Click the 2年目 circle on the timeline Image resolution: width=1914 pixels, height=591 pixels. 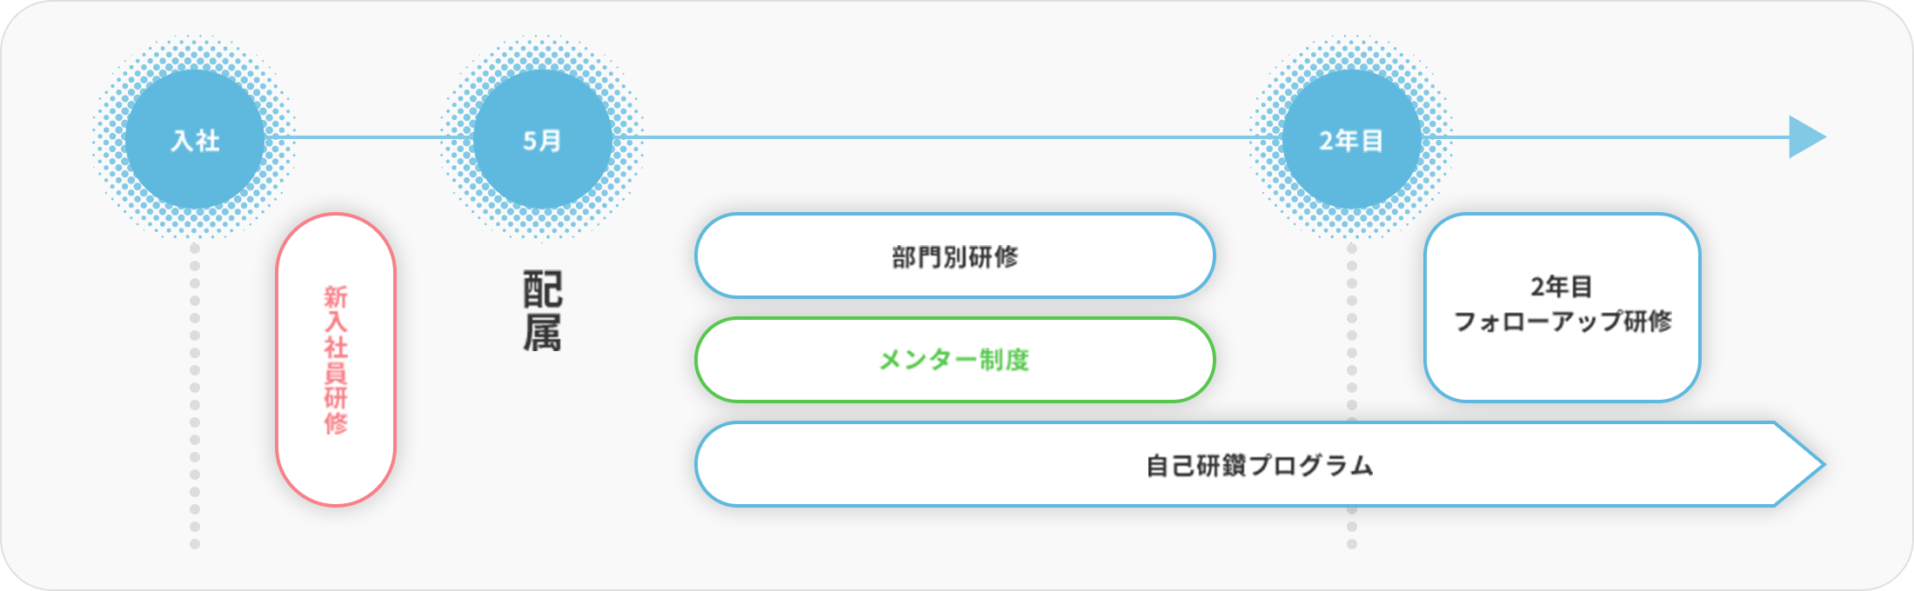tap(1352, 139)
